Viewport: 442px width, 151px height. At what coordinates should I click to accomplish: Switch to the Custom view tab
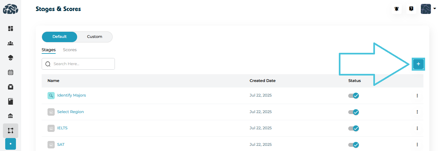[x=94, y=37]
